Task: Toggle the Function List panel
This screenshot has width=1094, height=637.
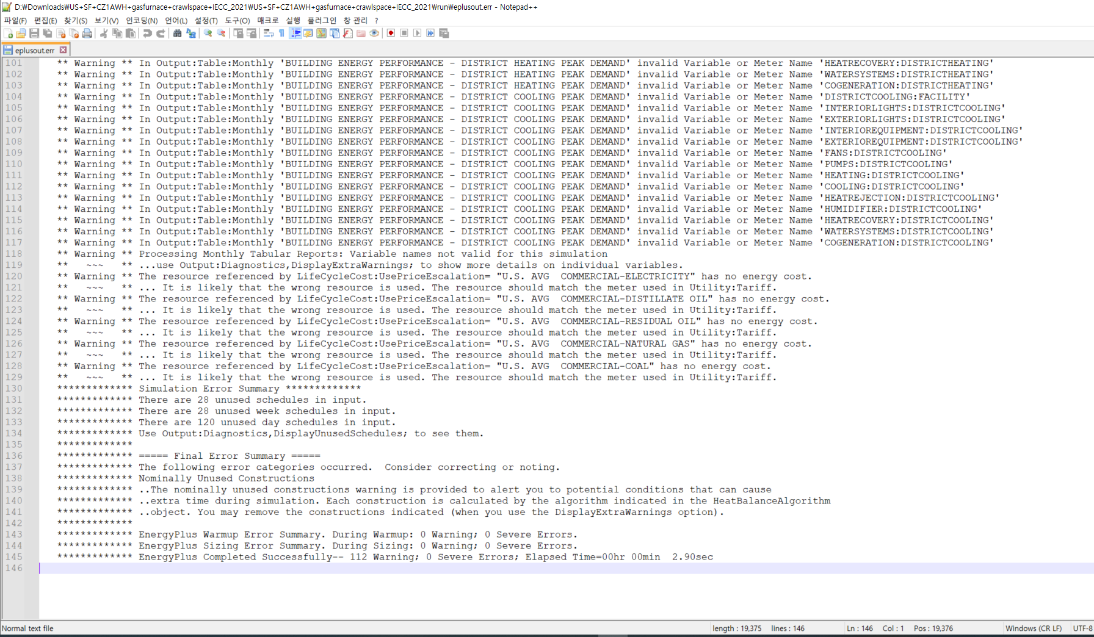Action: pyautogui.click(x=348, y=33)
